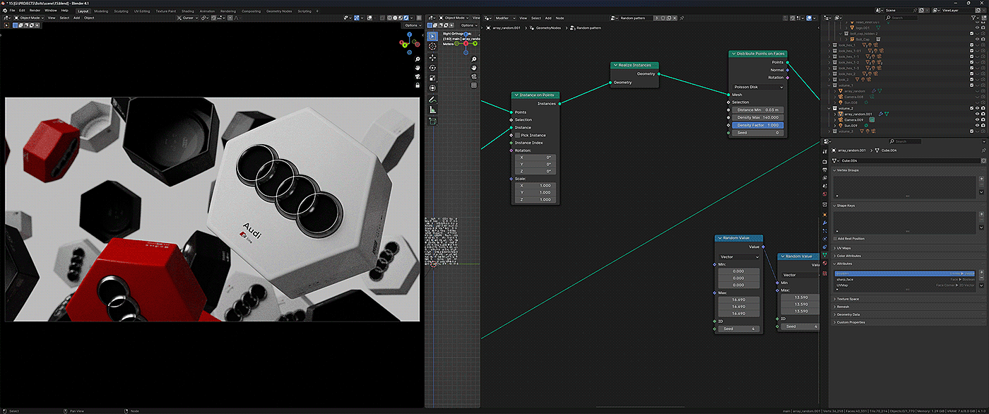Click the pan hand viewport gizmo
Image resolution: width=989 pixels, height=414 pixels.
click(474, 68)
